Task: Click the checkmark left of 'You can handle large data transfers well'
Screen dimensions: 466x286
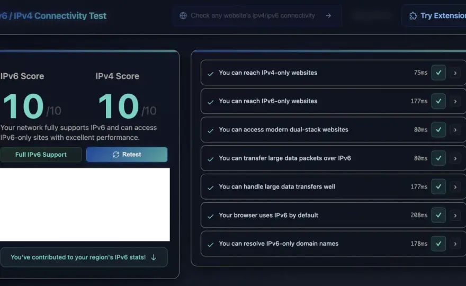Action: pos(210,187)
